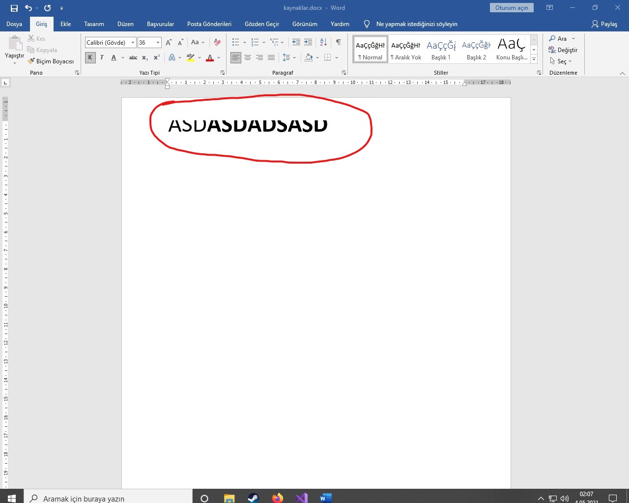Toggle bold formatting with the K button
The height and width of the screenshot is (503, 629).
(90, 57)
